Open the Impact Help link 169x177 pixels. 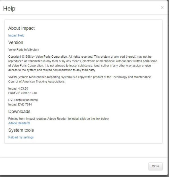pyautogui.click(x=16, y=35)
